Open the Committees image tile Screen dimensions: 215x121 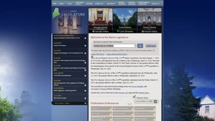click(x=125, y=18)
